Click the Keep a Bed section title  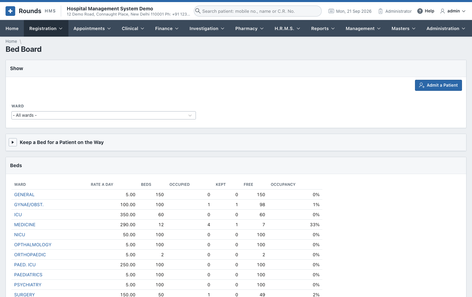coord(62,142)
